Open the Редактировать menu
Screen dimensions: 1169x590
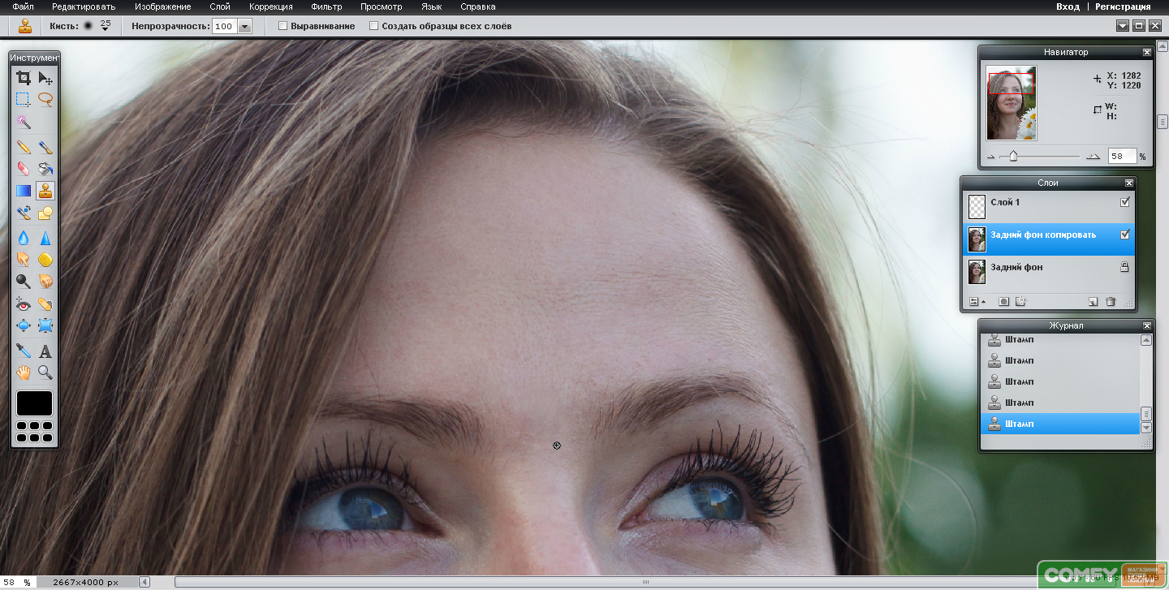point(82,6)
